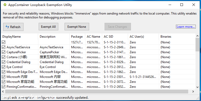
Task: Click the vertical scrollbar thumb
Action: [197, 45]
